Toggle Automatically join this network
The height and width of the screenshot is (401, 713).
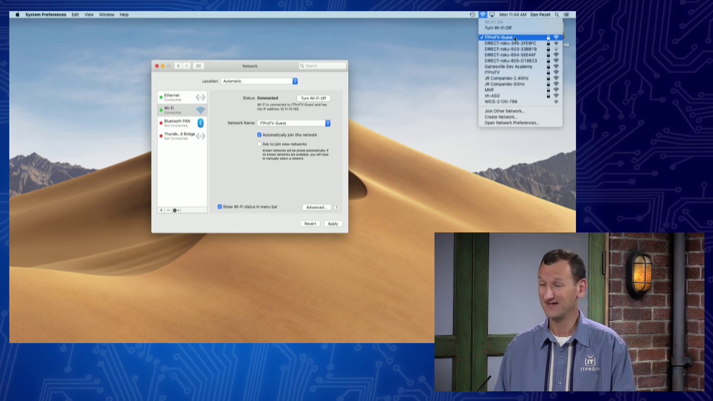coord(259,135)
